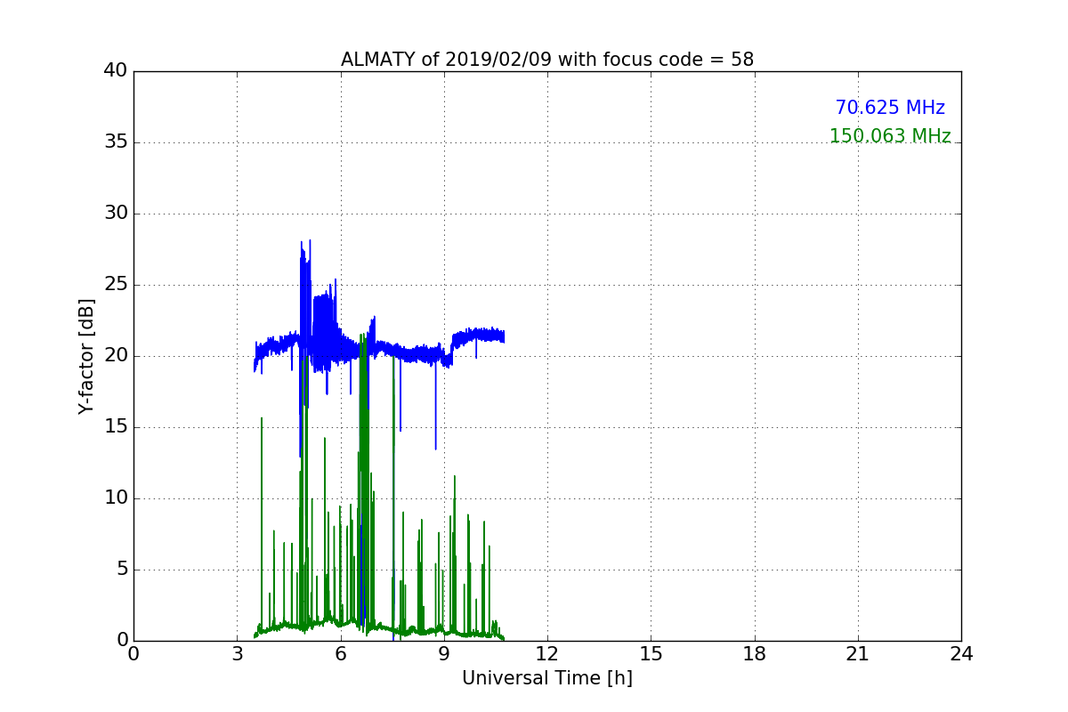Click the green '150.063 MHz' legend label

890,136
